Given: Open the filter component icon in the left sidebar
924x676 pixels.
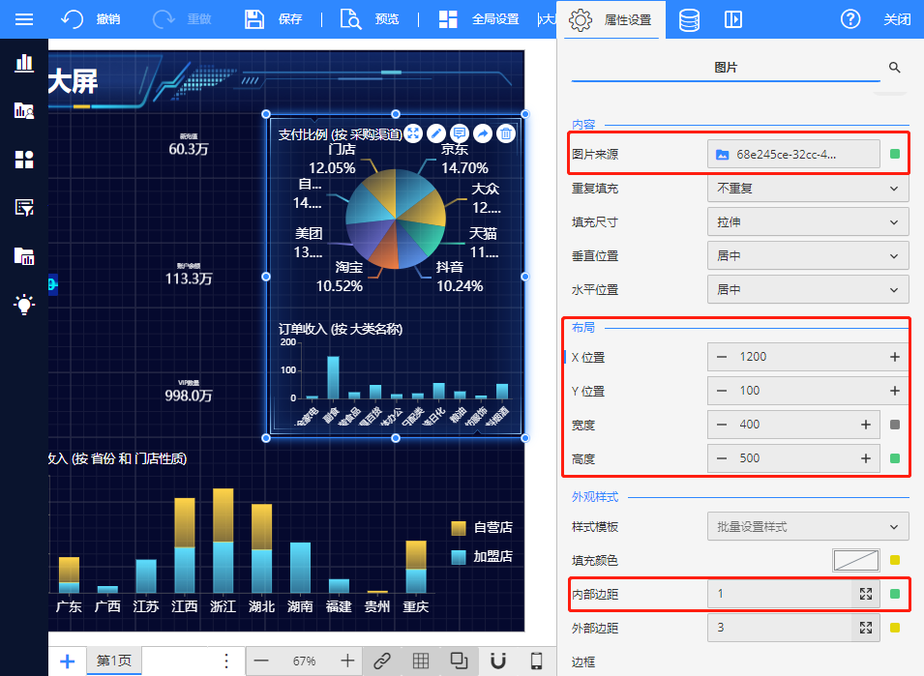Looking at the screenshot, I should pyautogui.click(x=24, y=207).
